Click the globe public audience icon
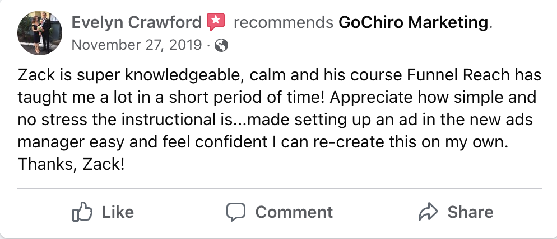This screenshot has height=239, width=557. [222, 46]
